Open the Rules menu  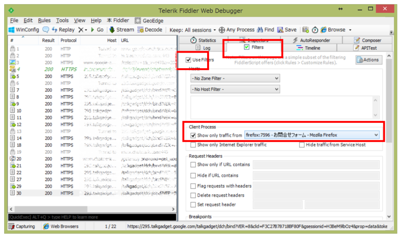44,21
